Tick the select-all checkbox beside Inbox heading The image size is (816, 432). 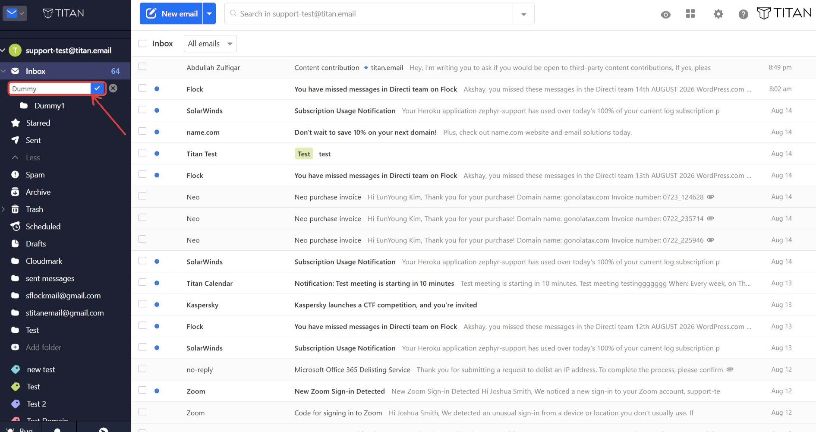click(142, 44)
